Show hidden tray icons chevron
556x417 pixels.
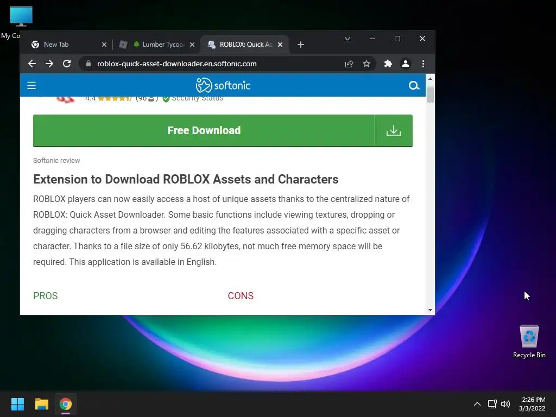pos(477,404)
